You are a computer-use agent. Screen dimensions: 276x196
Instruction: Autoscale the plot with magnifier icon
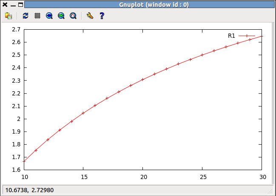(73, 16)
